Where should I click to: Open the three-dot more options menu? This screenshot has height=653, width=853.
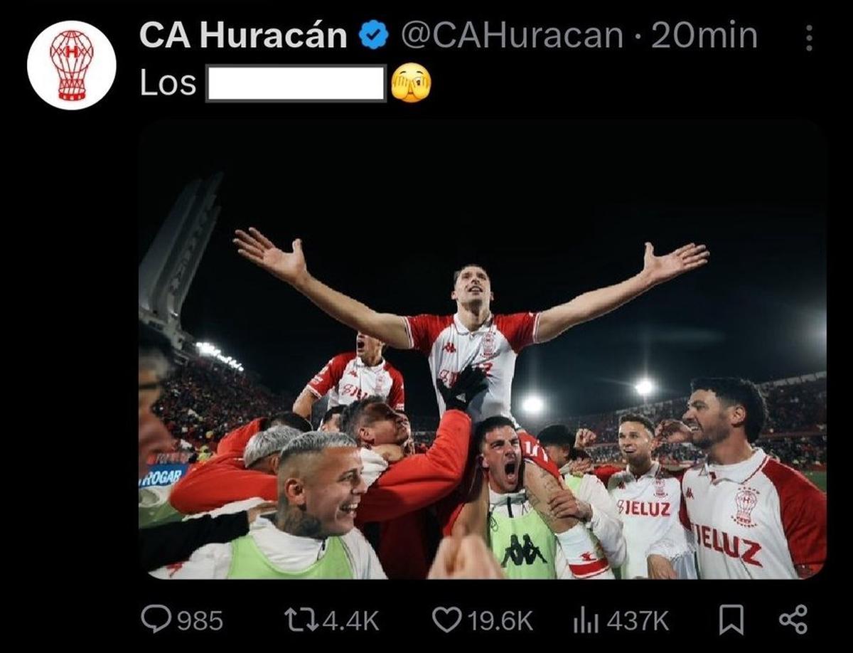pos(809,38)
